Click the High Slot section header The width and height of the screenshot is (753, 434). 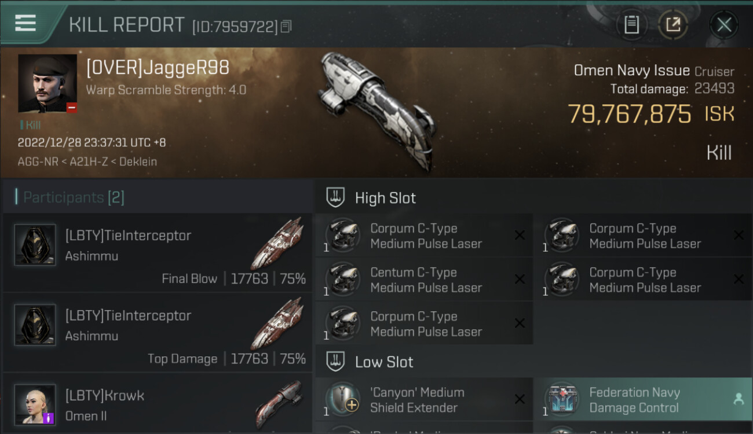point(385,198)
